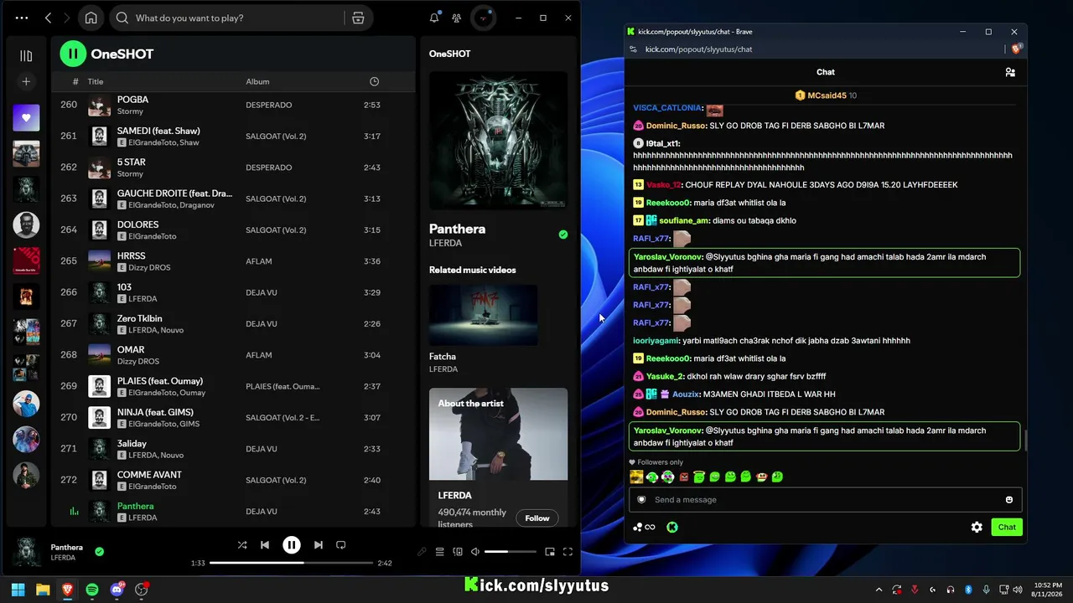This screenshot has height=603, width=1073.
Task: Insert the red angry emote from quick emotes
Action: point(683,477)
